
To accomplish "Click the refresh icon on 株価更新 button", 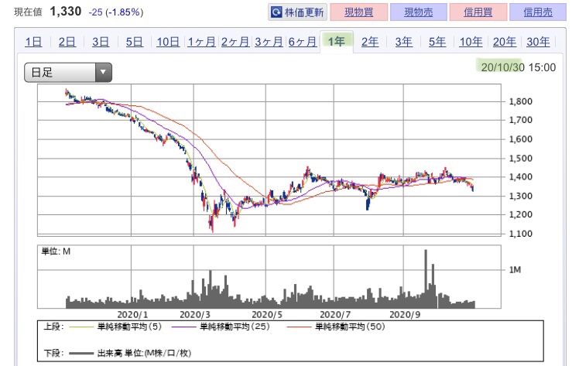I will tap(276, 12).
